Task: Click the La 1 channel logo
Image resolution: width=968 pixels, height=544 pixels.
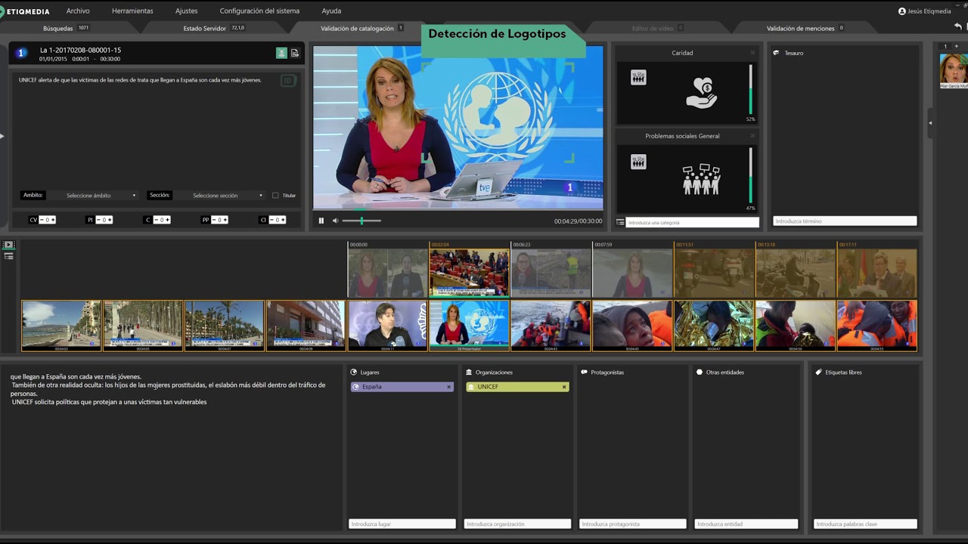Action: [21, 53]
